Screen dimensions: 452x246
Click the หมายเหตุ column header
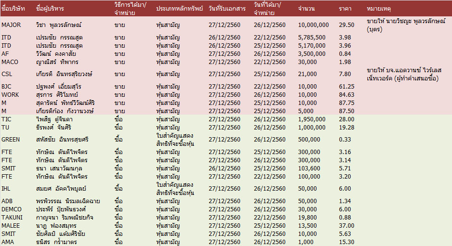click(379, 9)
